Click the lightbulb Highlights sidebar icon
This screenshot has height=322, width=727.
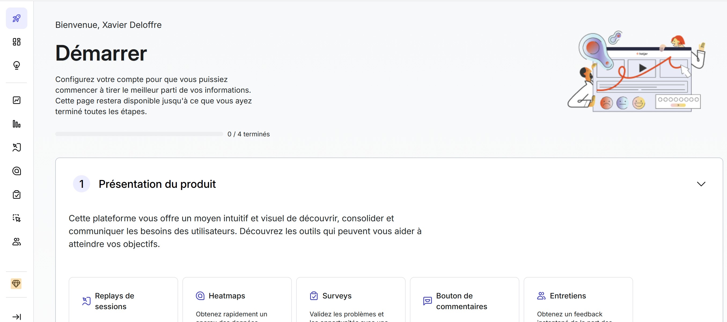pyautogui.click(x=16, y=65)
